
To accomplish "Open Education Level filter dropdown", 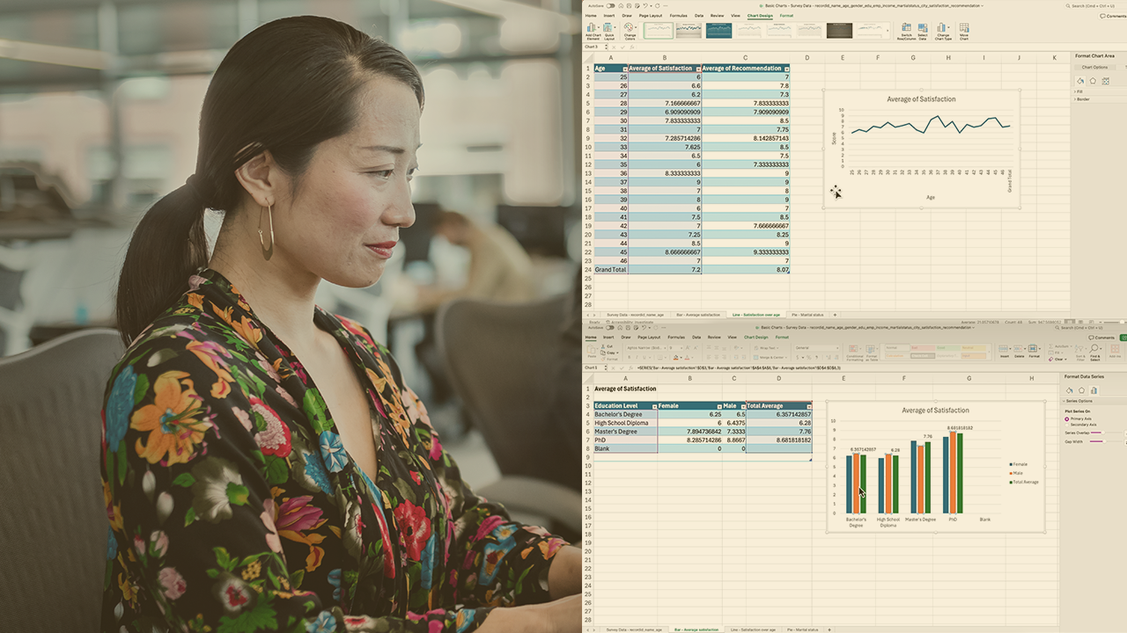I will pyautogui.click(x=654, y=406).
